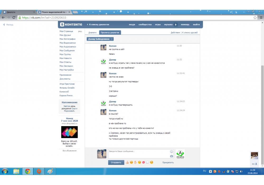The height and width of the screenshot is (185, 264).
Task: Insert the thumbs up emoji
Action: pyautogui.click(x=127, y=162)
